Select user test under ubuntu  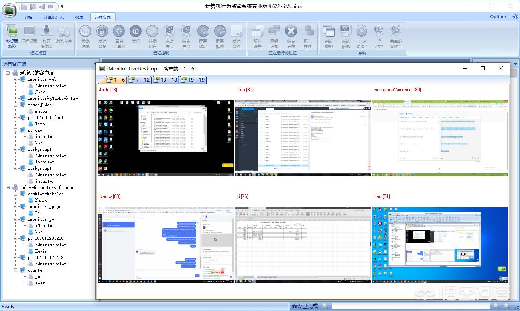pos(40,283)
